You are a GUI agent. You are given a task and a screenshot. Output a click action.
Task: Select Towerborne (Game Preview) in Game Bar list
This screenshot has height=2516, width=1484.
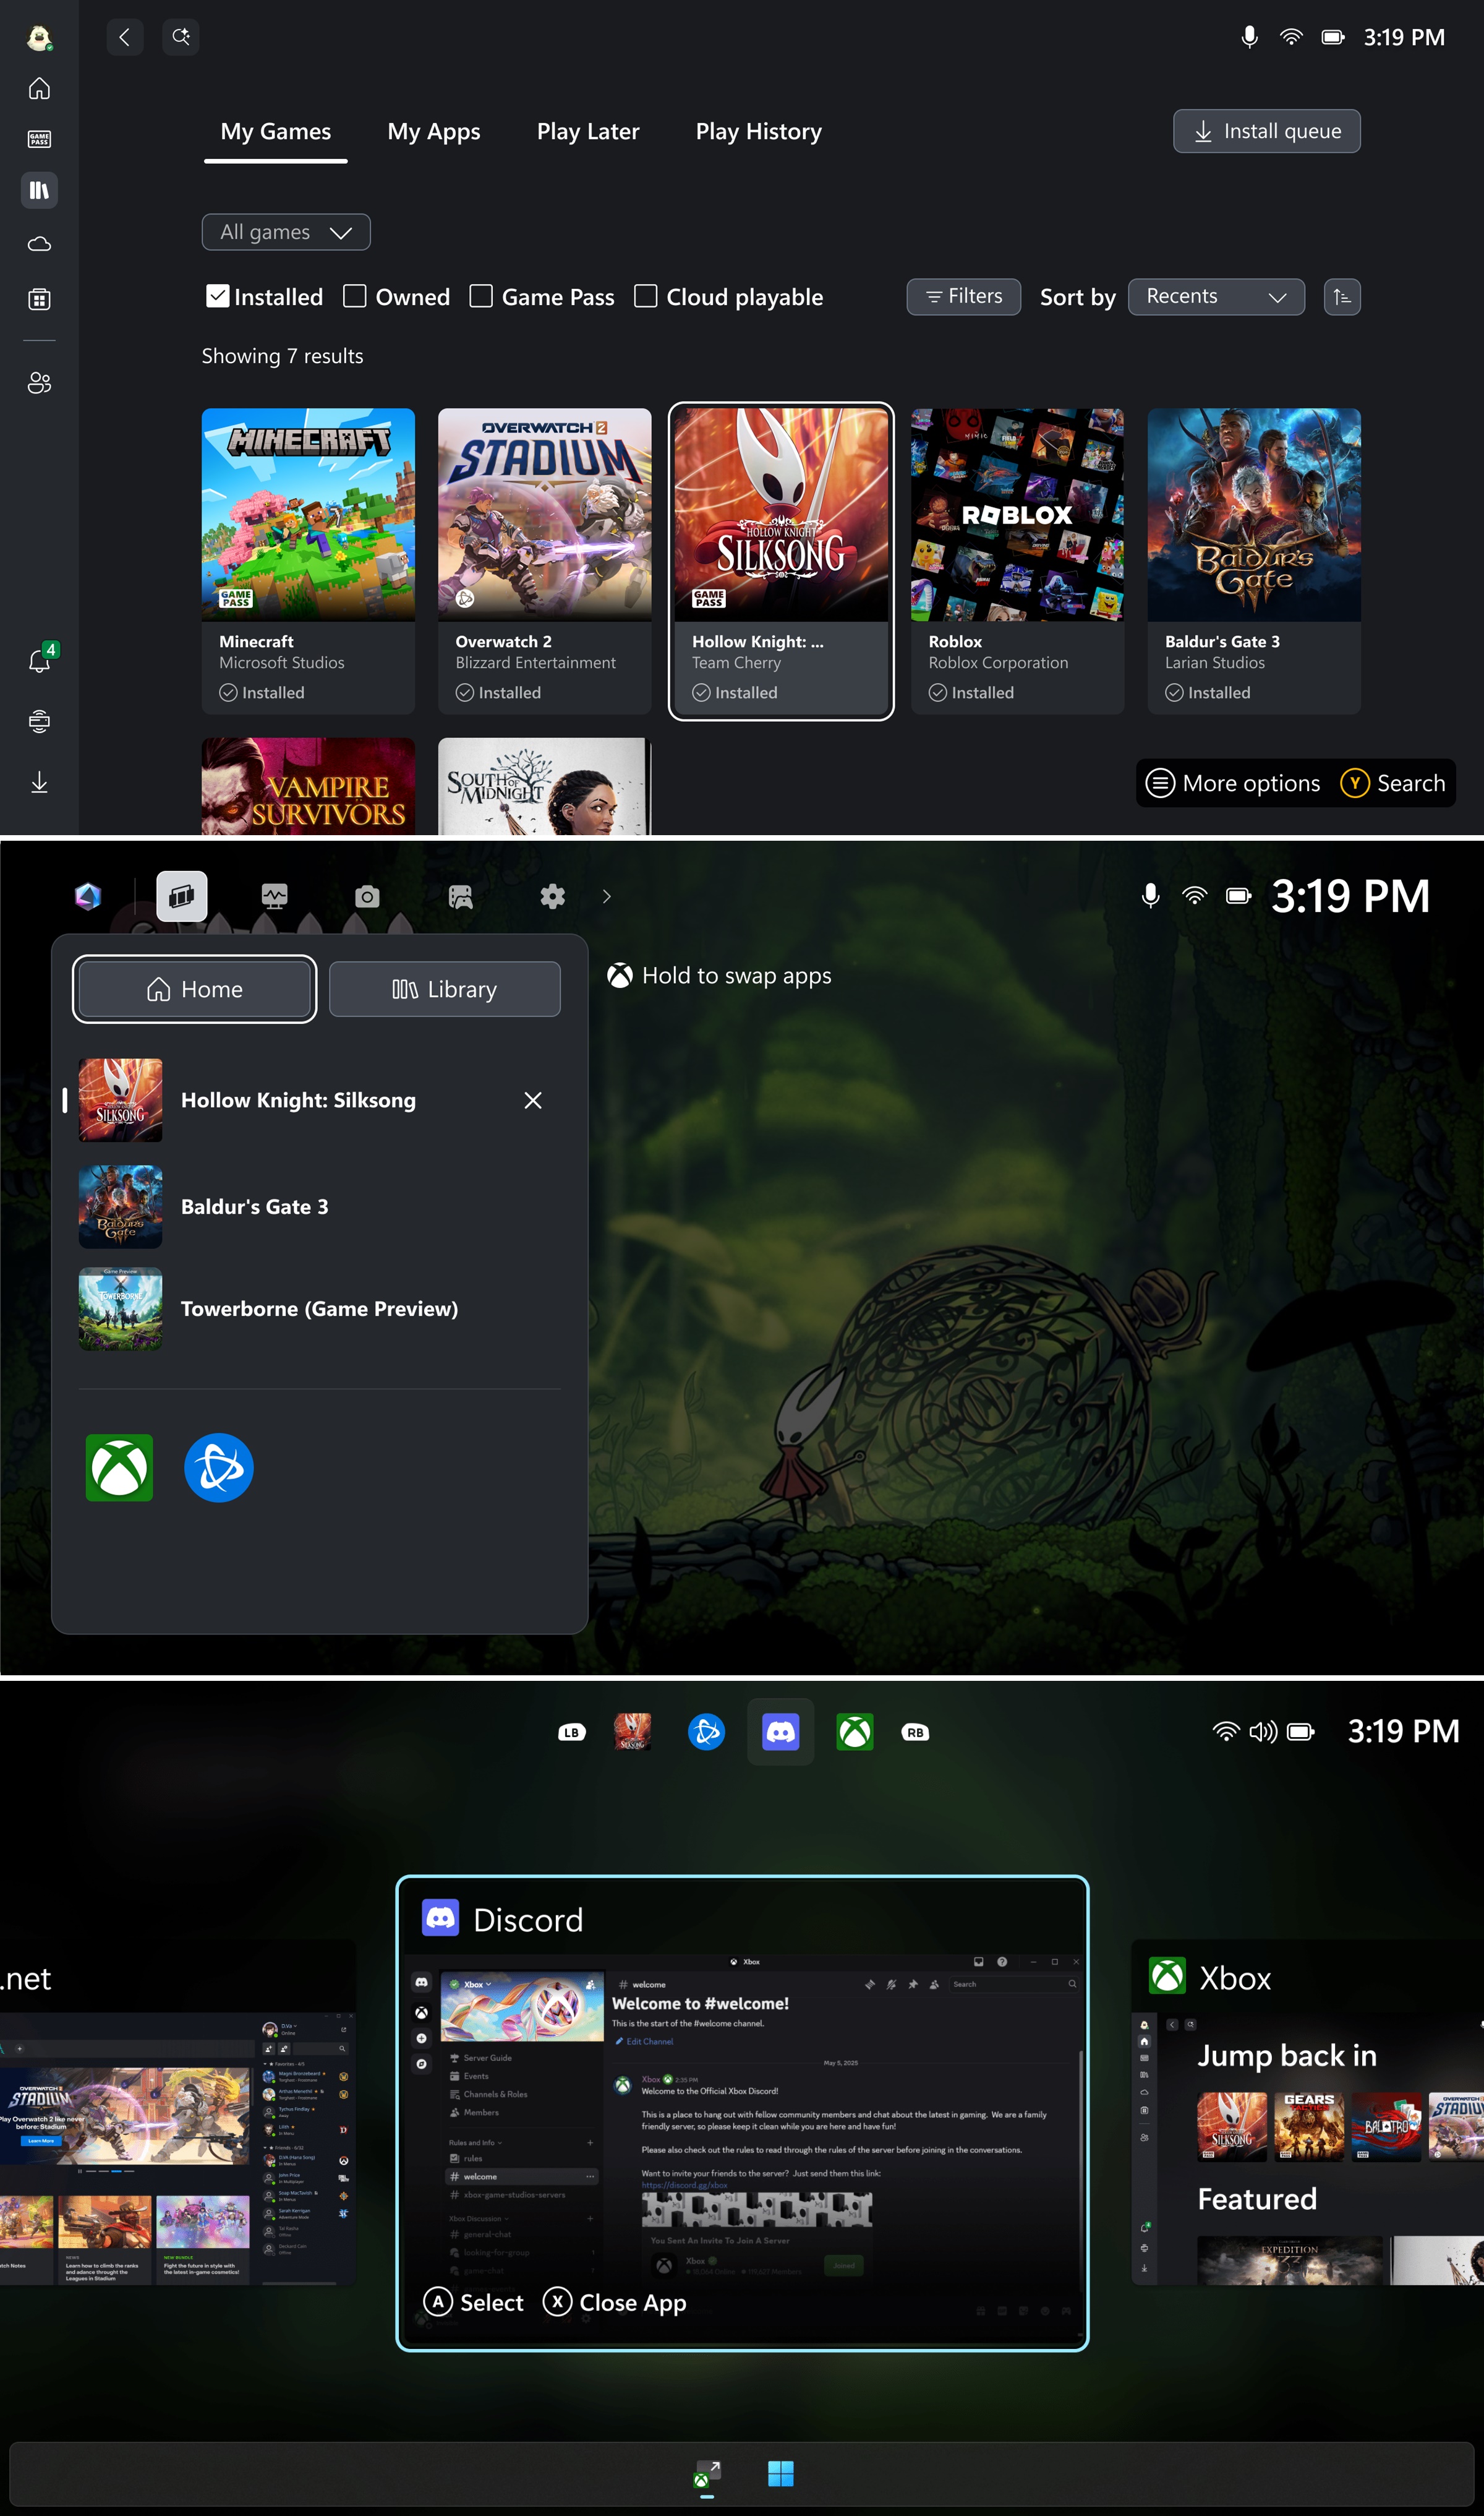tap(319, 1308)
